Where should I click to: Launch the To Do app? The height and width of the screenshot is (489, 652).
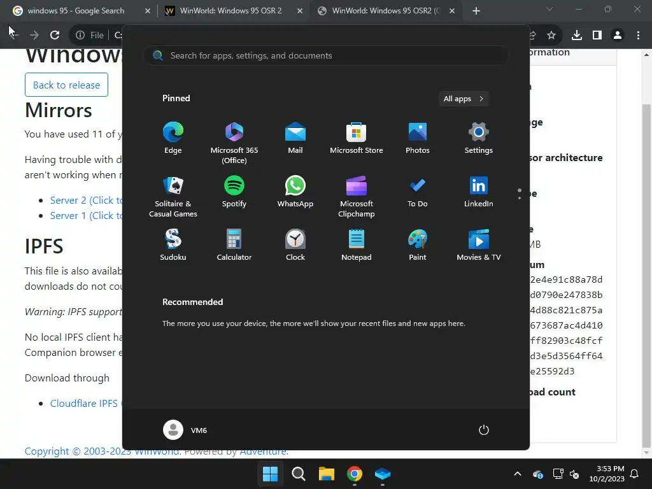[x=418, y=192]
